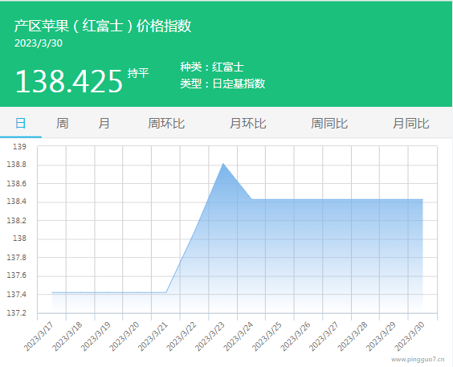This screenshot has height=367, width=453.
Task: Open the 月环比 tab
Action: point(248,124)
